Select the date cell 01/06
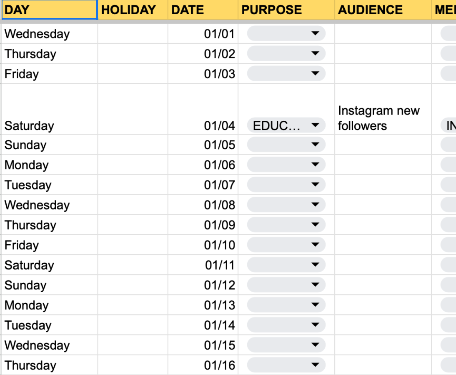This screenshot has height=375, width=456. [x=203, y=165]
